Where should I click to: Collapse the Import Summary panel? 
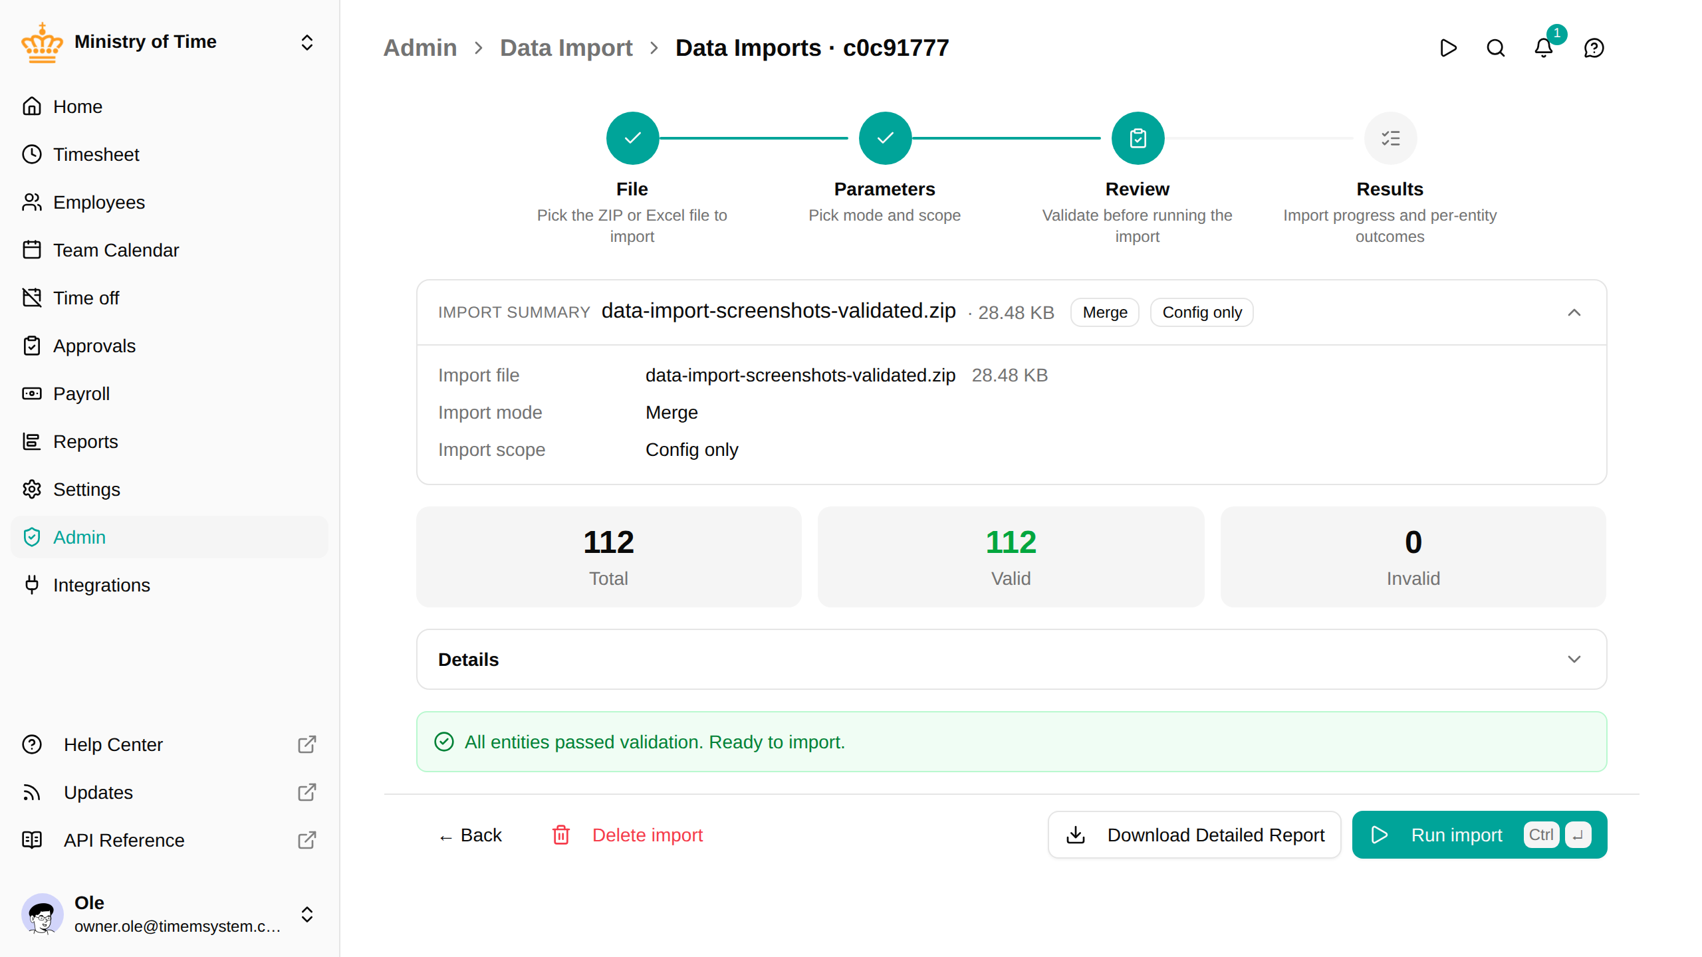(x=1574, y=312)
